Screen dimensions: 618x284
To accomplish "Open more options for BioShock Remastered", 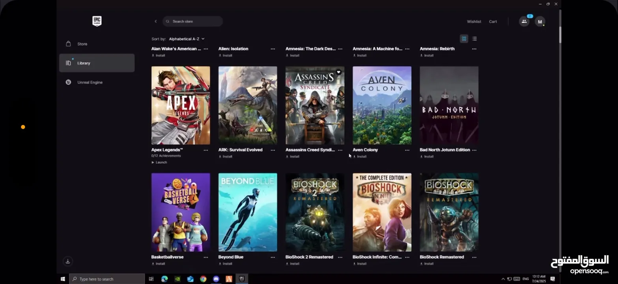I will 474,257.
